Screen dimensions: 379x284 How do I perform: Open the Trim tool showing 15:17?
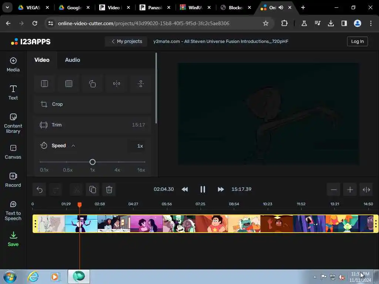(92, 125)
